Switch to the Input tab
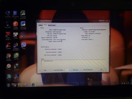This screenshot has height=99, width=132. [x=54, y=25]
